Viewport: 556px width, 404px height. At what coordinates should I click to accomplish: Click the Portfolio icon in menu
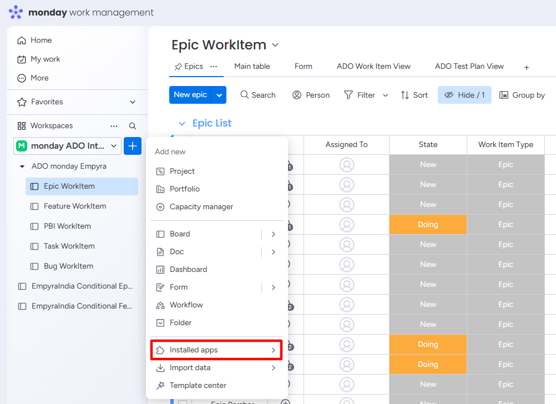coord(160,189)
